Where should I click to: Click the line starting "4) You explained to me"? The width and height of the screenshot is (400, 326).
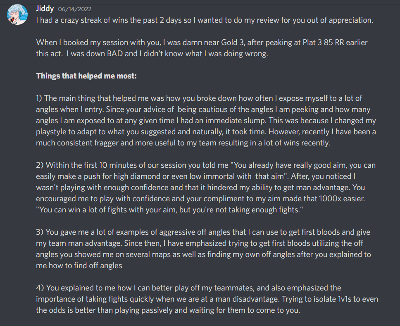pyautogui.click(x=188, y=288)
